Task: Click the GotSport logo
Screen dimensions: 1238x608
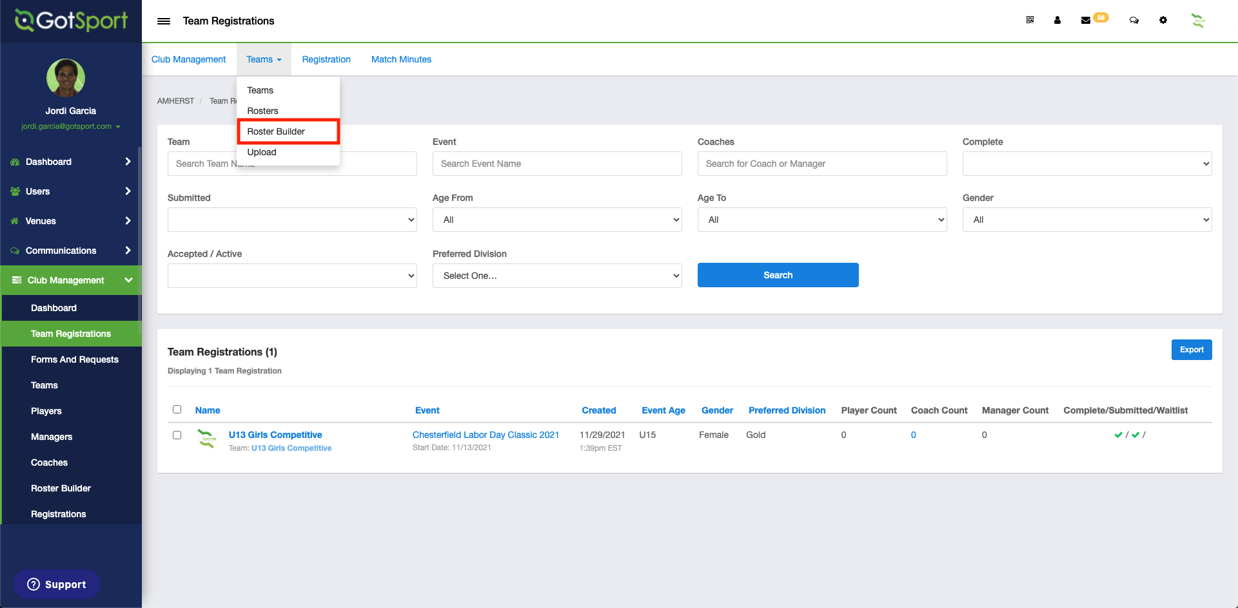Action: [x=71, y=21]
